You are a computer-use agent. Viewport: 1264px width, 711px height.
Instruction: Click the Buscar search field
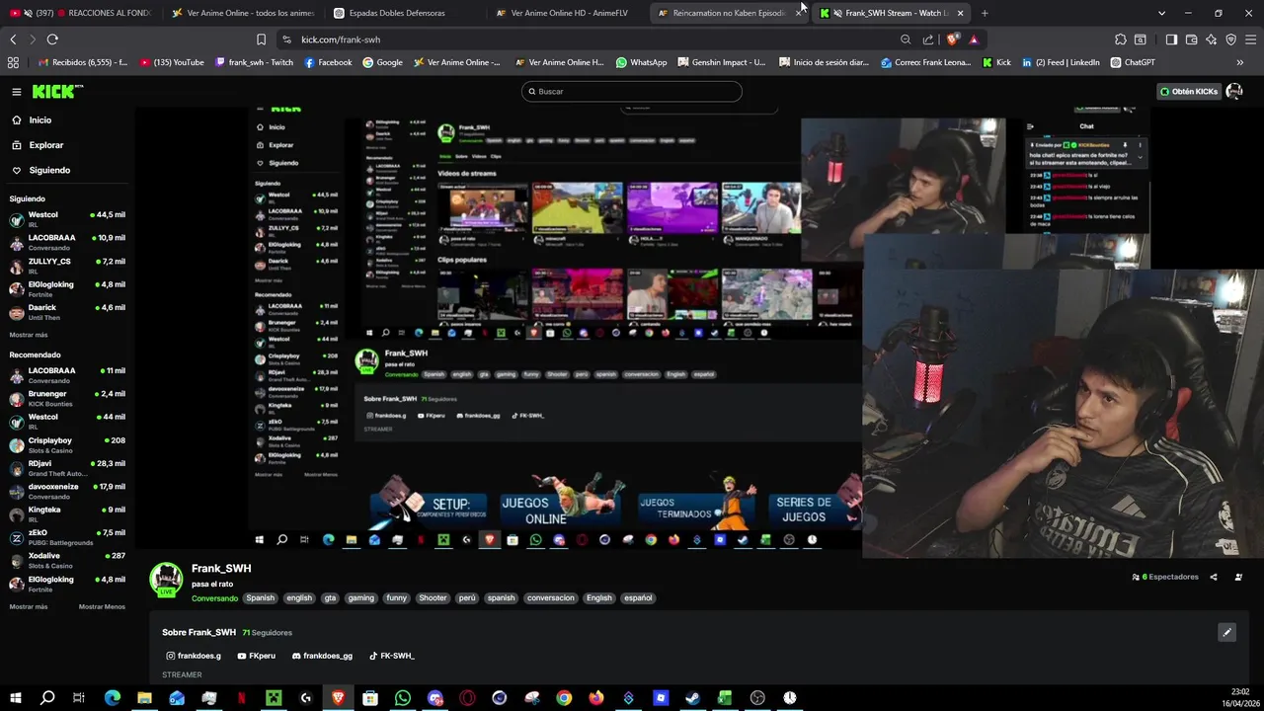click(x=632, y=92)
